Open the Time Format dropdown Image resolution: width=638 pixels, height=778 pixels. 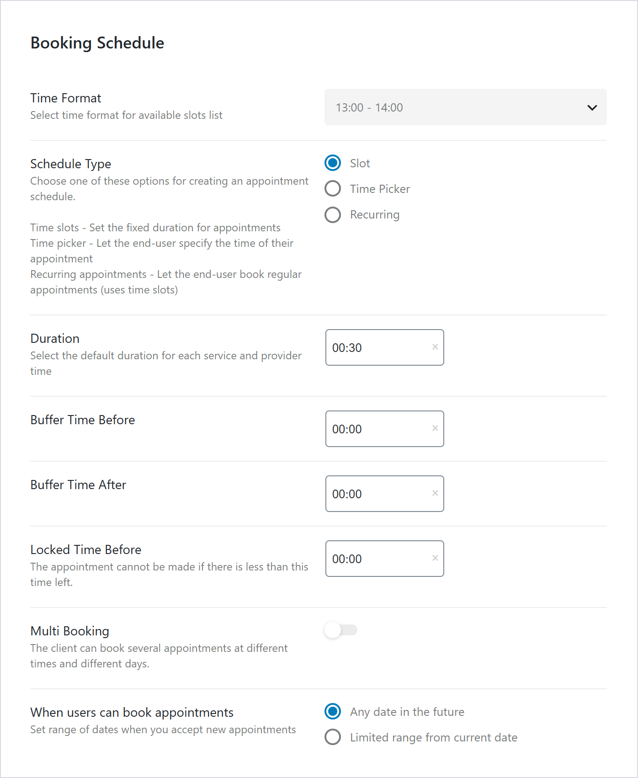click(x=466, y=107)
